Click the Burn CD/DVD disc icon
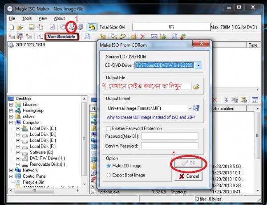Screen dimensions: 267x205 [63, 27]
